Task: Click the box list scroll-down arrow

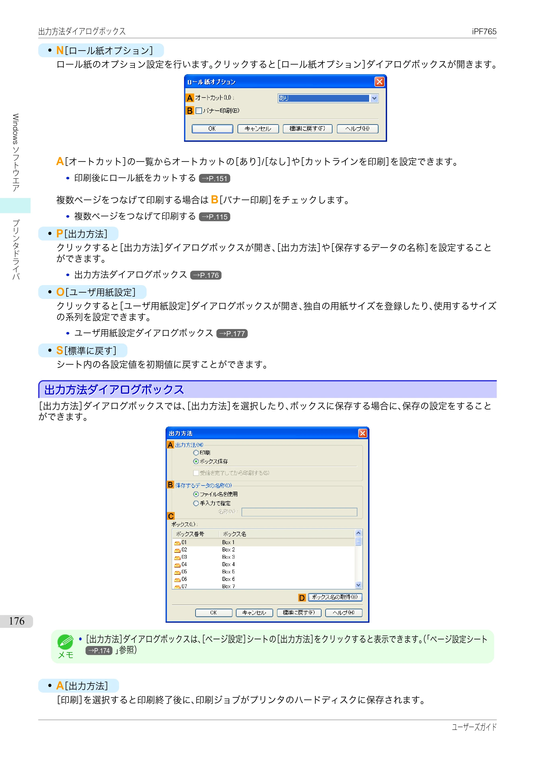Action: 358,585
